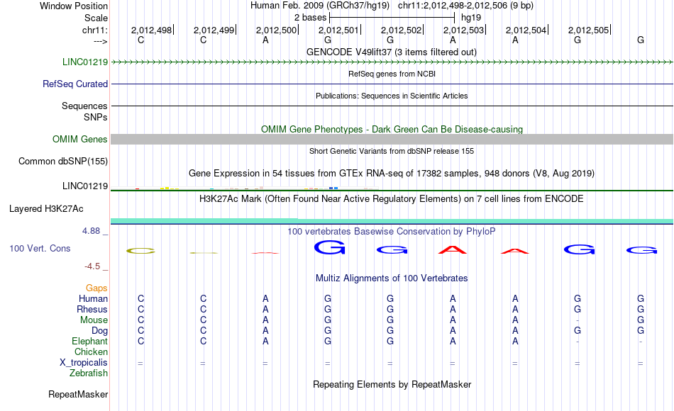Image resolution: width=674 pixels, height=411 pixels.
Task: Click the LINC01219 GTEx expression track label
Action: coord(85,186)
